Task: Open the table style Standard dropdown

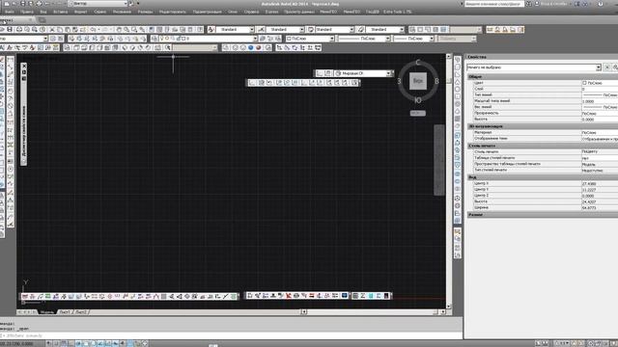Action: coord(335,30)
